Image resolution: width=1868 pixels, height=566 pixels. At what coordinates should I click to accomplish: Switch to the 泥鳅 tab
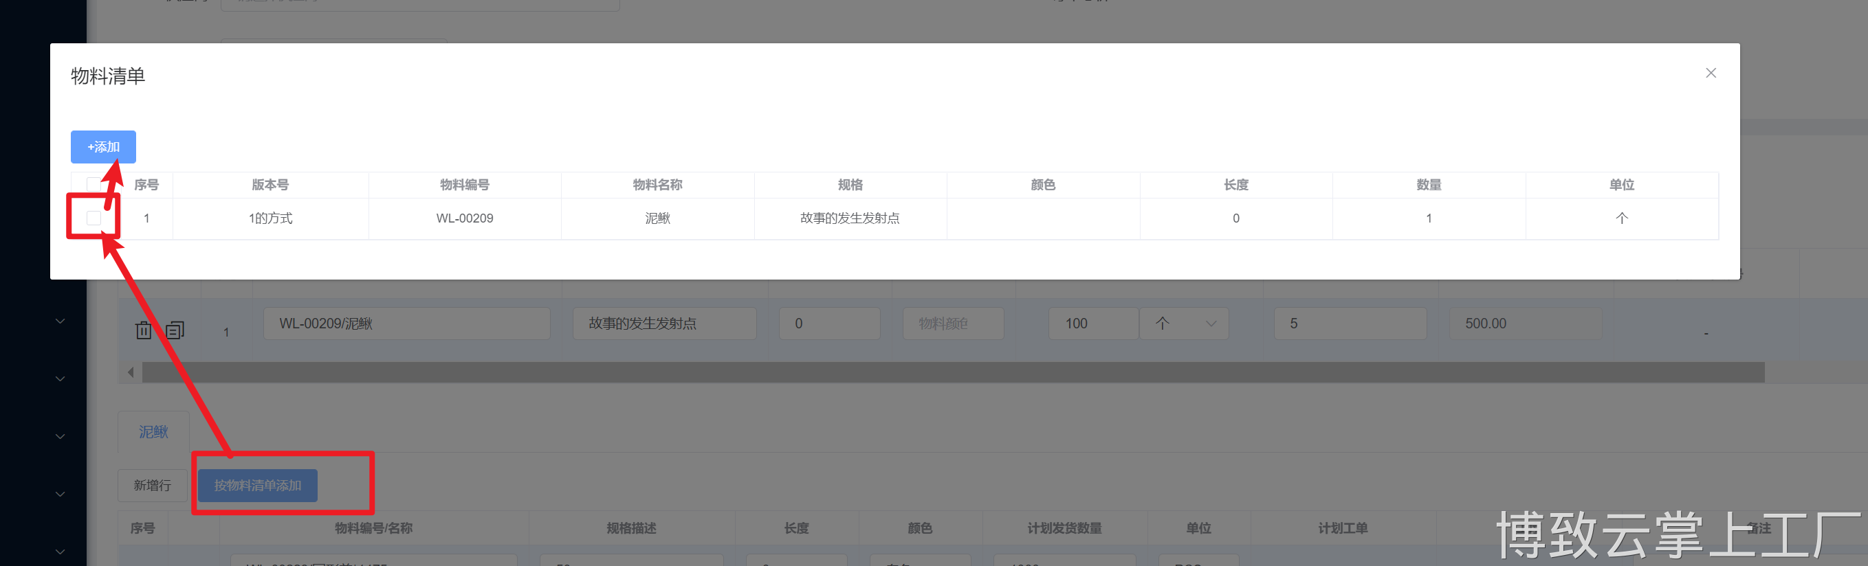[153, 432]
